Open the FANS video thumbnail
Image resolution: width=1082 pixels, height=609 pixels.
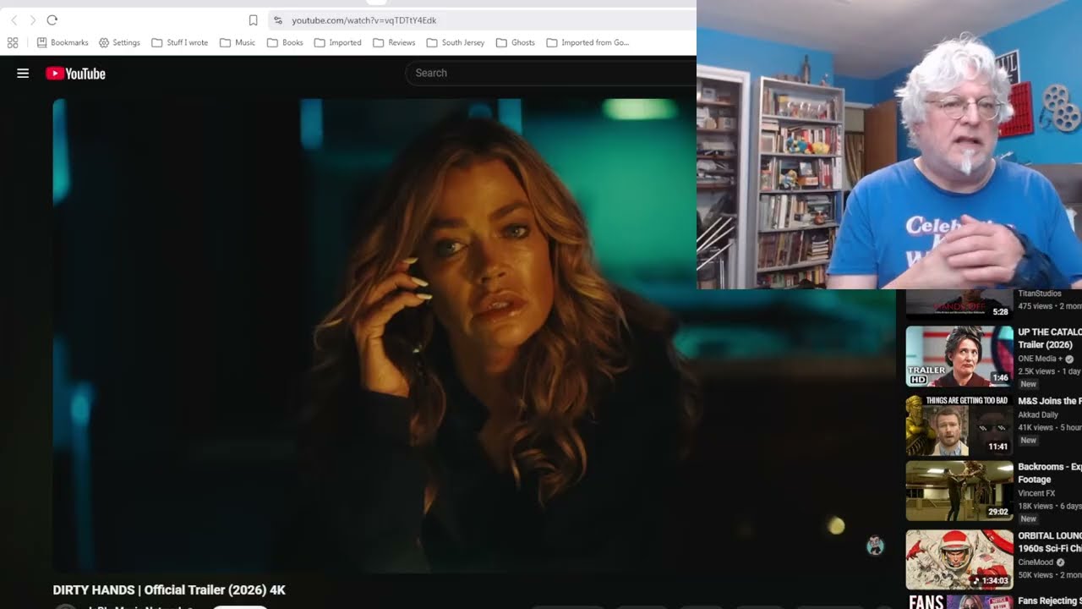[x=959, y=602]
